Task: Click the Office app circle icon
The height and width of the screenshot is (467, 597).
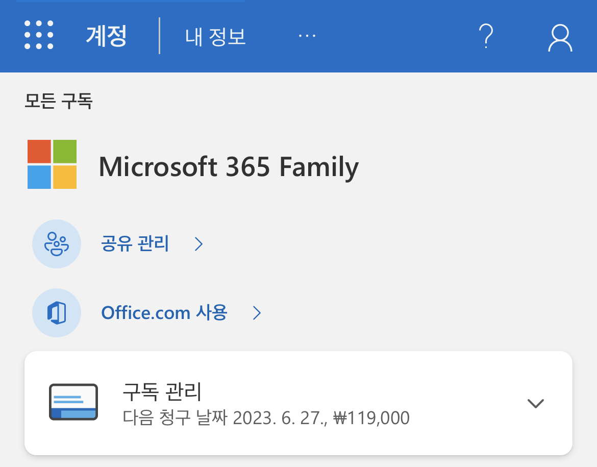Action: pos(57,313)
